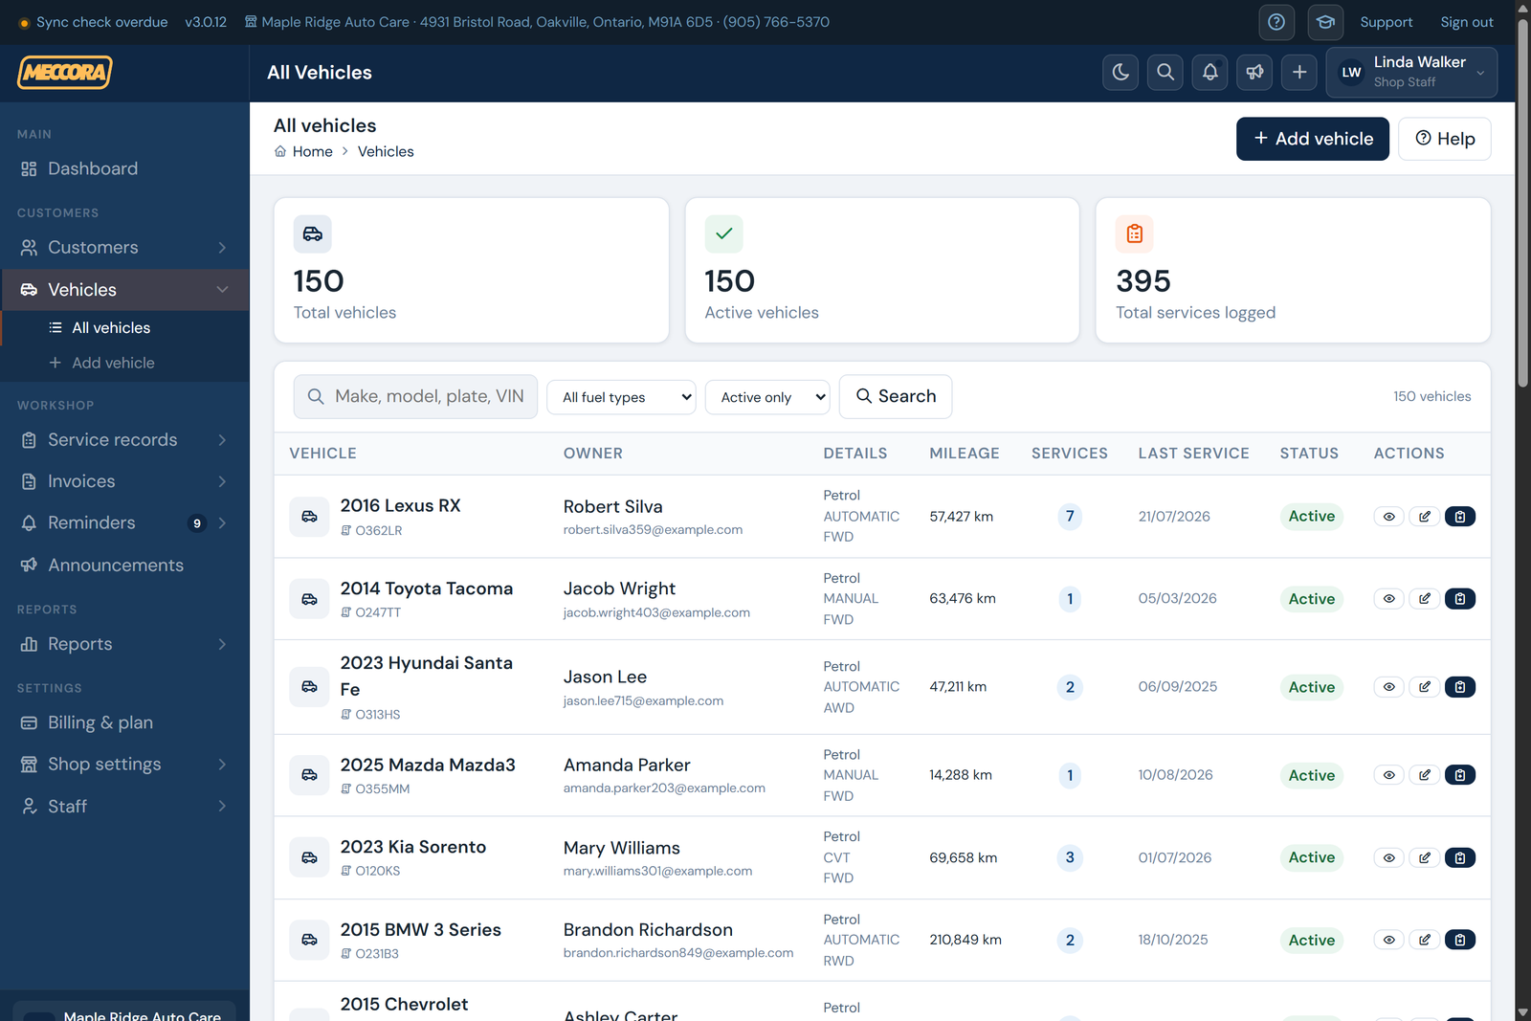Image resolution: width=1531 pixels, height=1021 pixels.
Task: Open the All fuel types dropdown
Action: pos(621,397)
